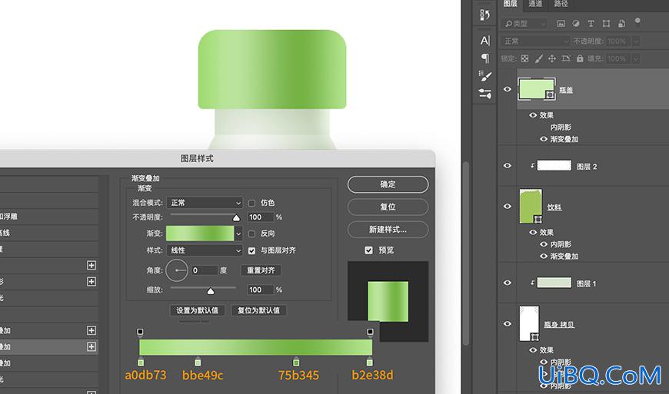This screenshot has width=669, height=394.
Task: Select the 瓶身 拷贝 layer thumbnail
Action: click(529, 323)
